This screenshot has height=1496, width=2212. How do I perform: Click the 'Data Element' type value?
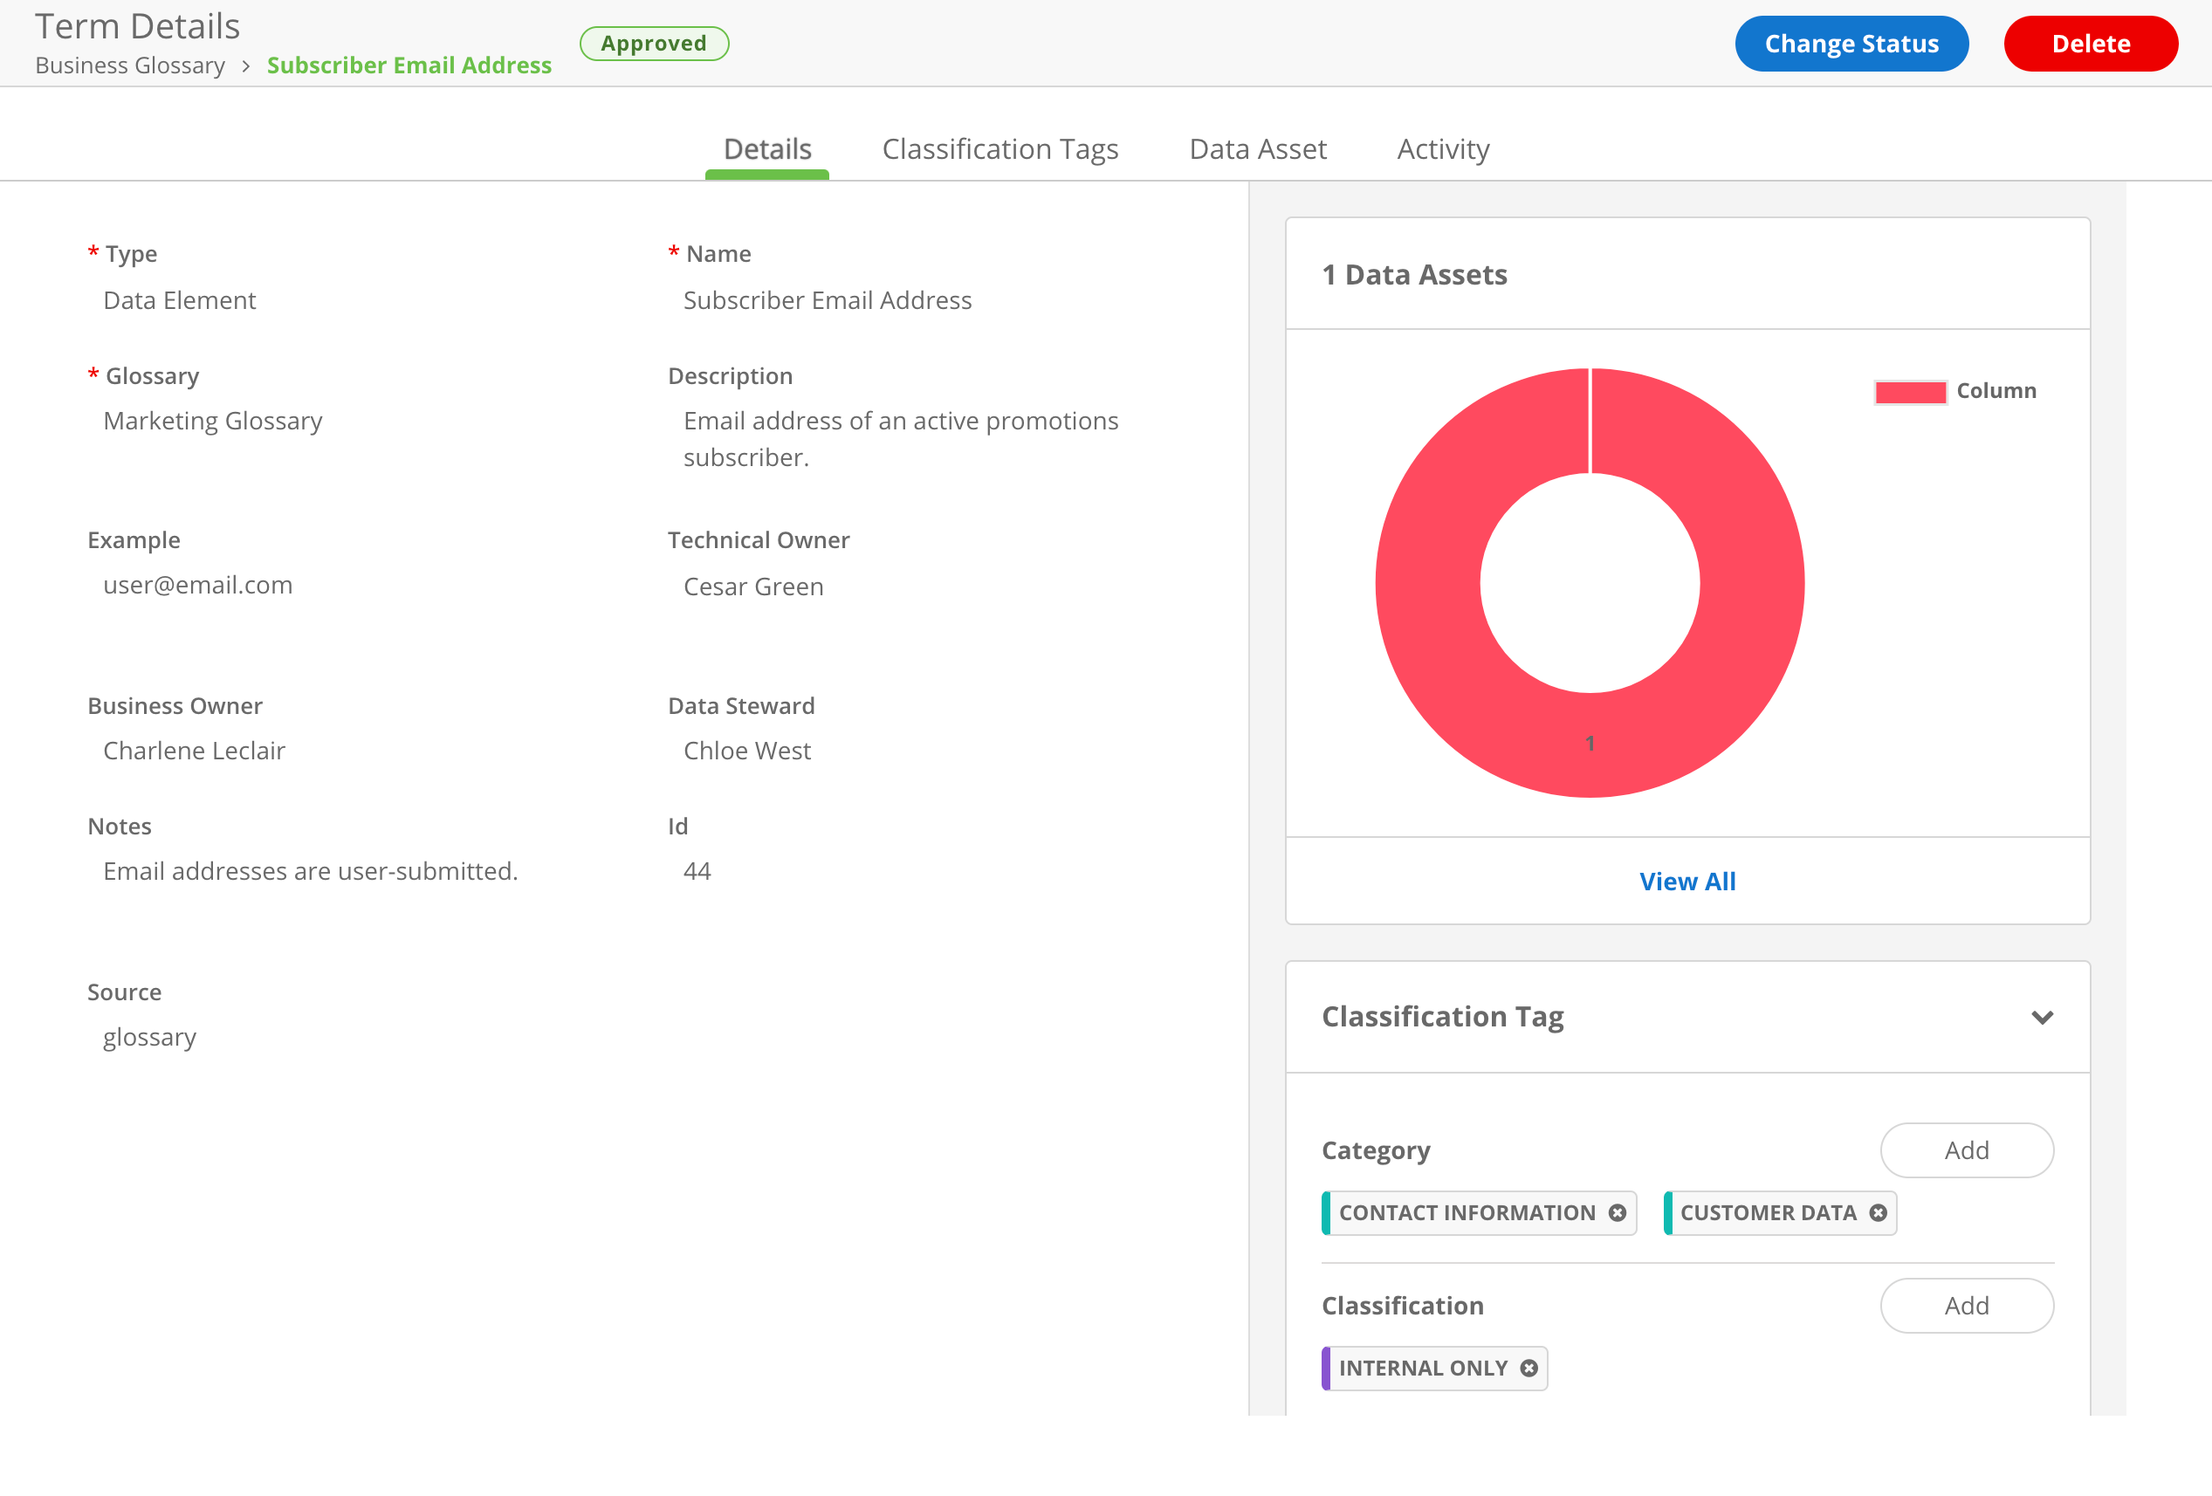coord(180,301)
